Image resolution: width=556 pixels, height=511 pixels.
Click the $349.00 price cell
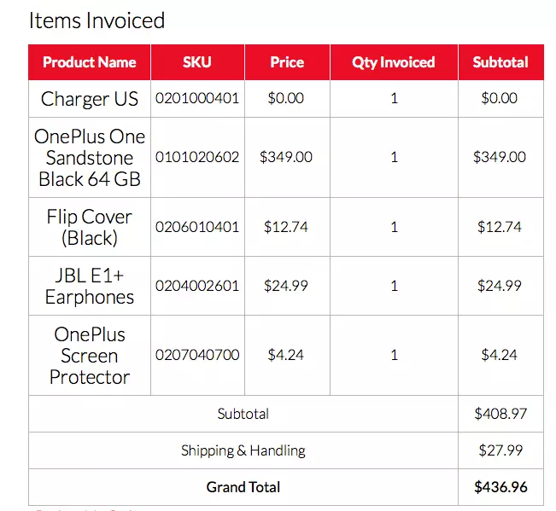[286, 157]
